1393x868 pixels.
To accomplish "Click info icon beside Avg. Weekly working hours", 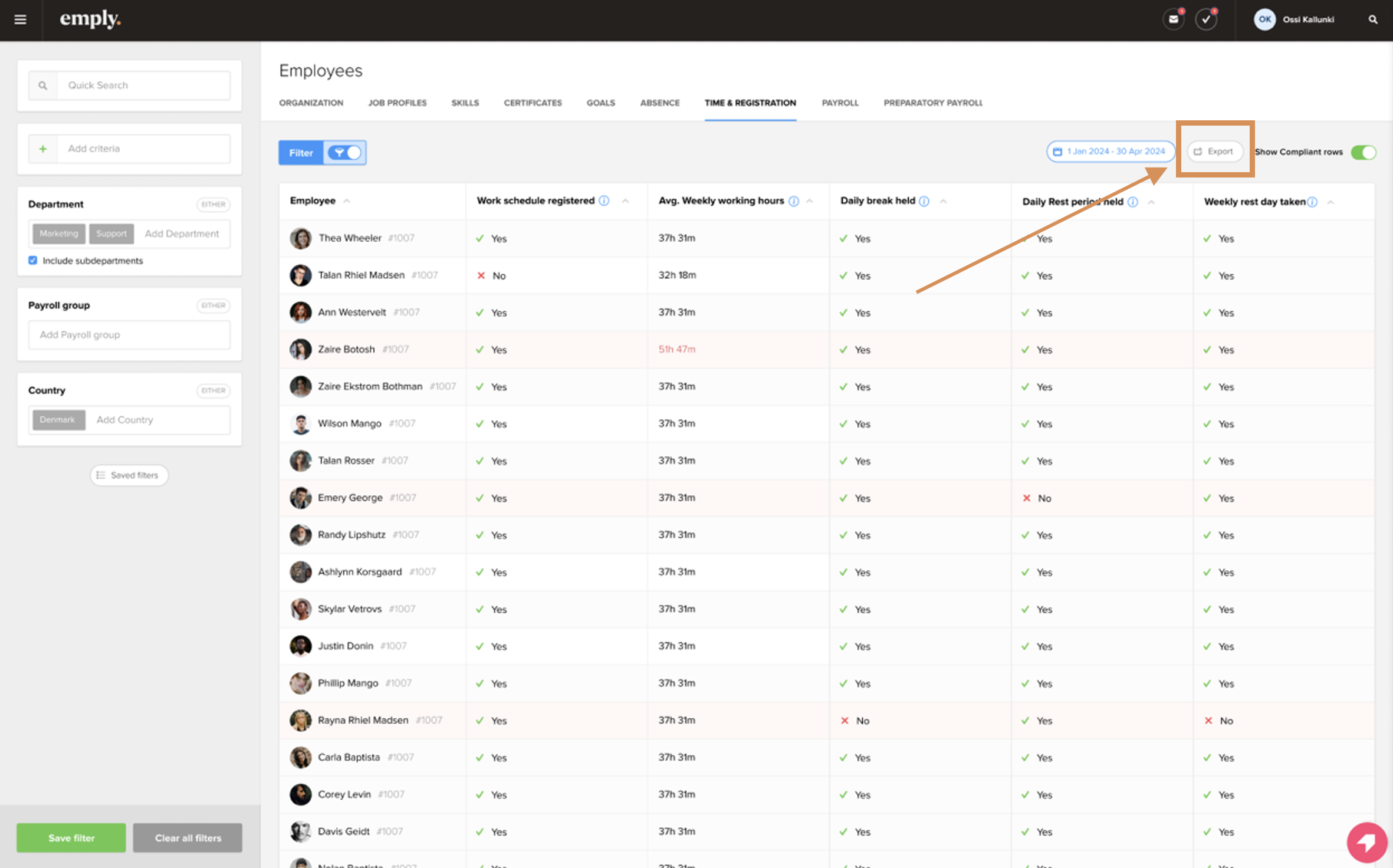I will coord(794,201).
